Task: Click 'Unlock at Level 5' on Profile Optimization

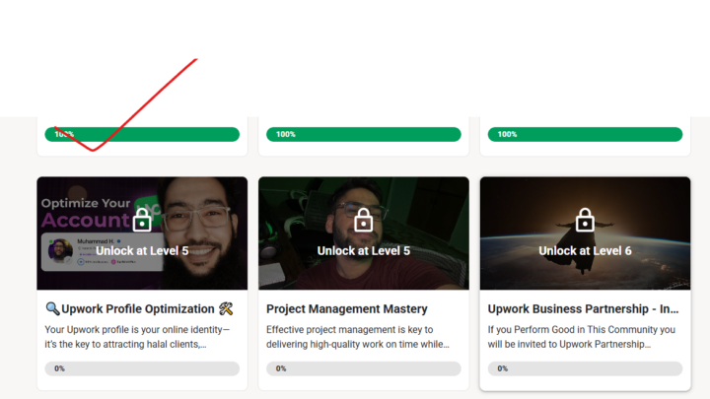Action: tap(142, 250)
